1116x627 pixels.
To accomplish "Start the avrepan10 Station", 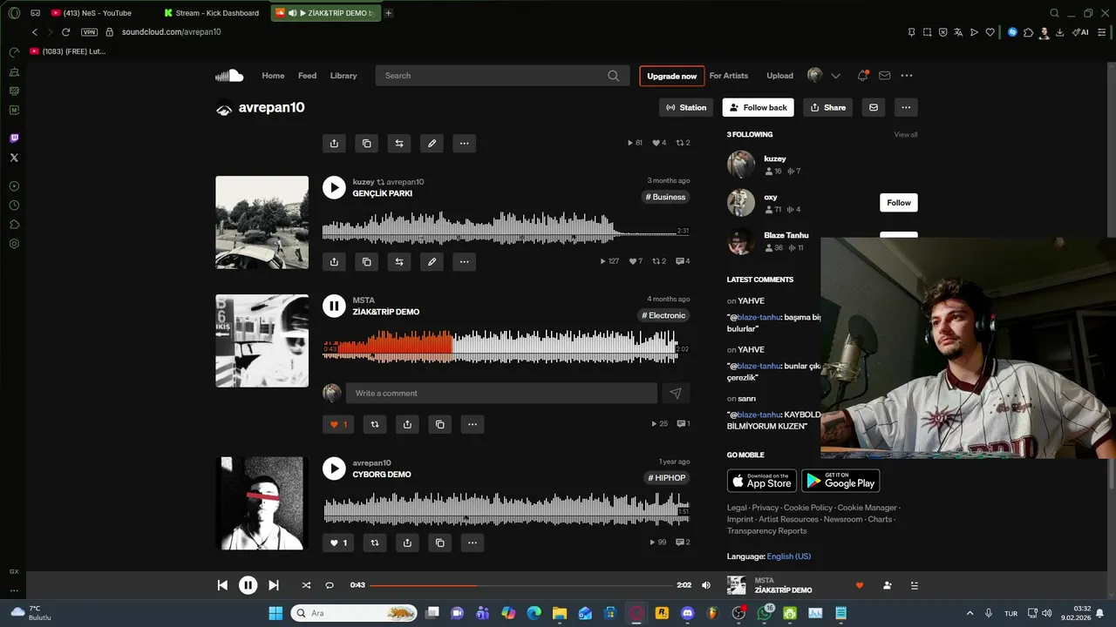I will [x=686, y=107].
